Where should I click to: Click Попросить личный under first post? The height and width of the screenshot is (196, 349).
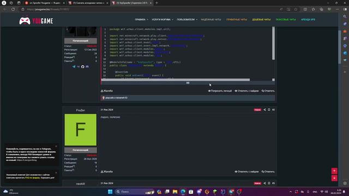(220, 91)
